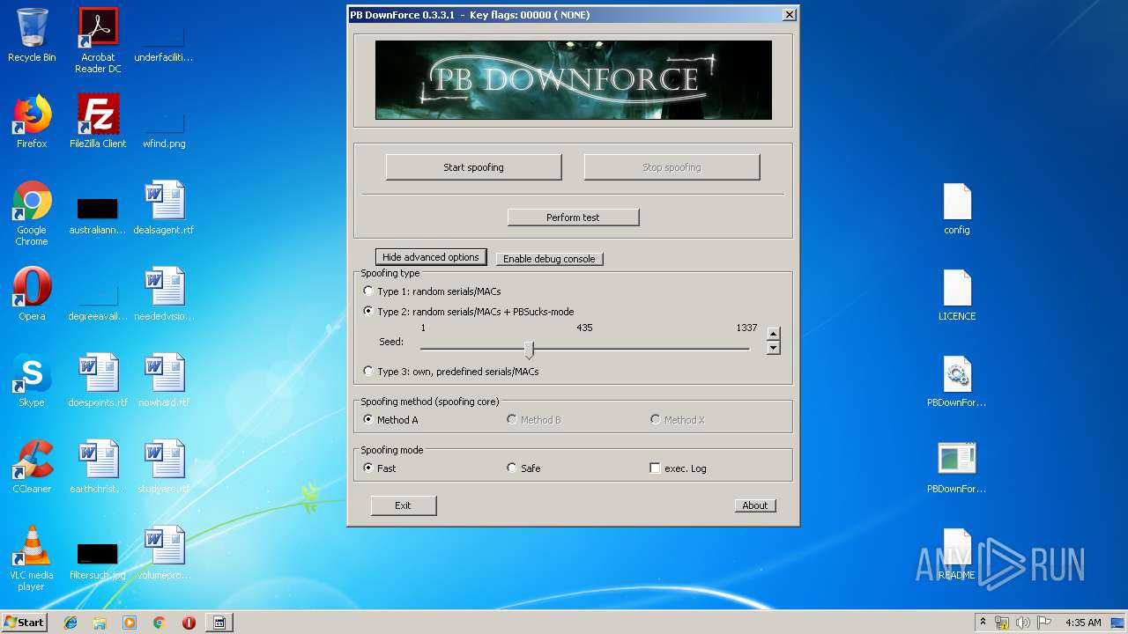
Task: Open Opera browser desktop icon
Action: [x=32, y=294]
